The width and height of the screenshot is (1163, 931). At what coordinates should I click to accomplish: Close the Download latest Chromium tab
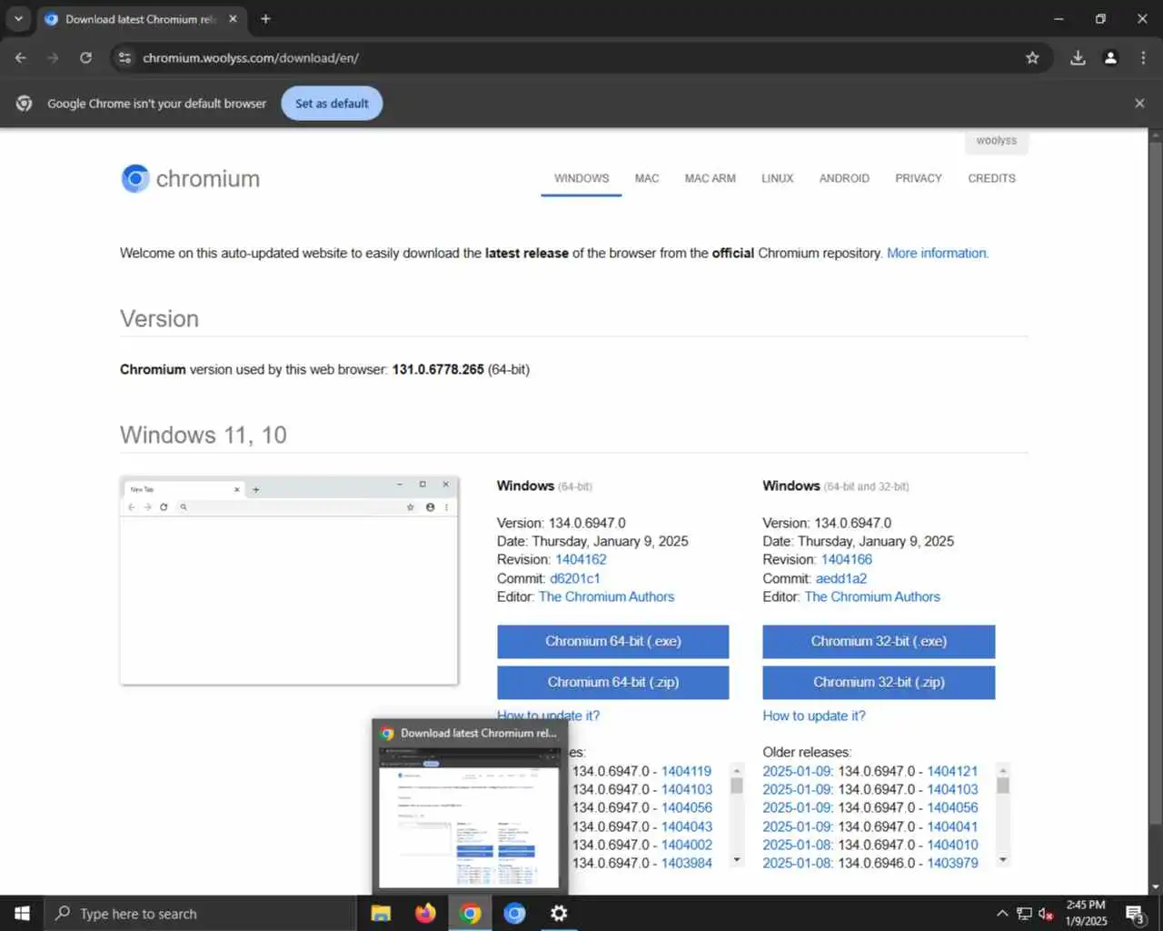[233, 18]
